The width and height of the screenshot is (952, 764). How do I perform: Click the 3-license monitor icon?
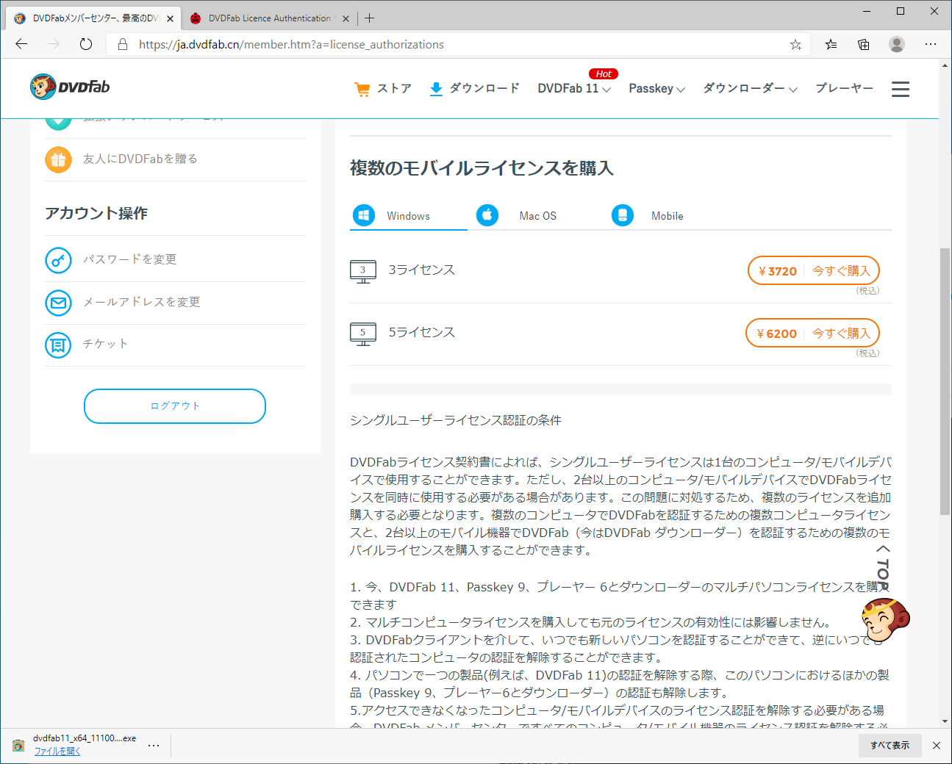tap(363, 271)
